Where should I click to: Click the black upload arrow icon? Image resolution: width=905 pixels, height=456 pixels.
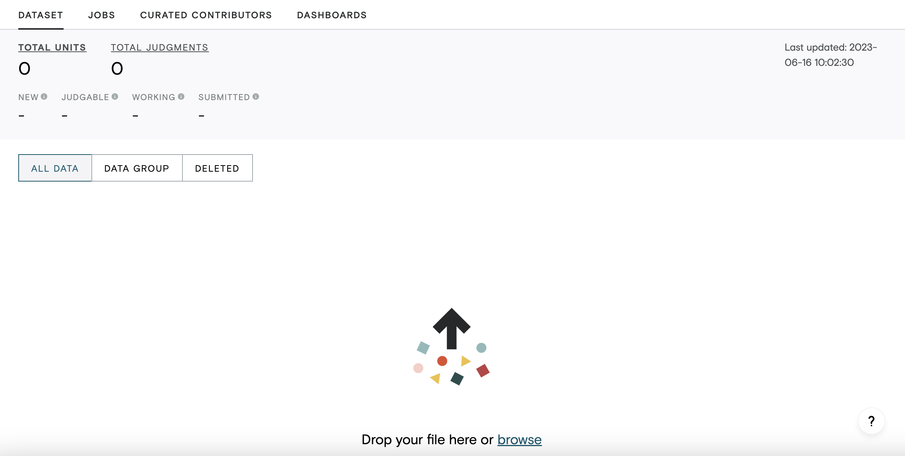pyautogui.click(x=452, y=328)
